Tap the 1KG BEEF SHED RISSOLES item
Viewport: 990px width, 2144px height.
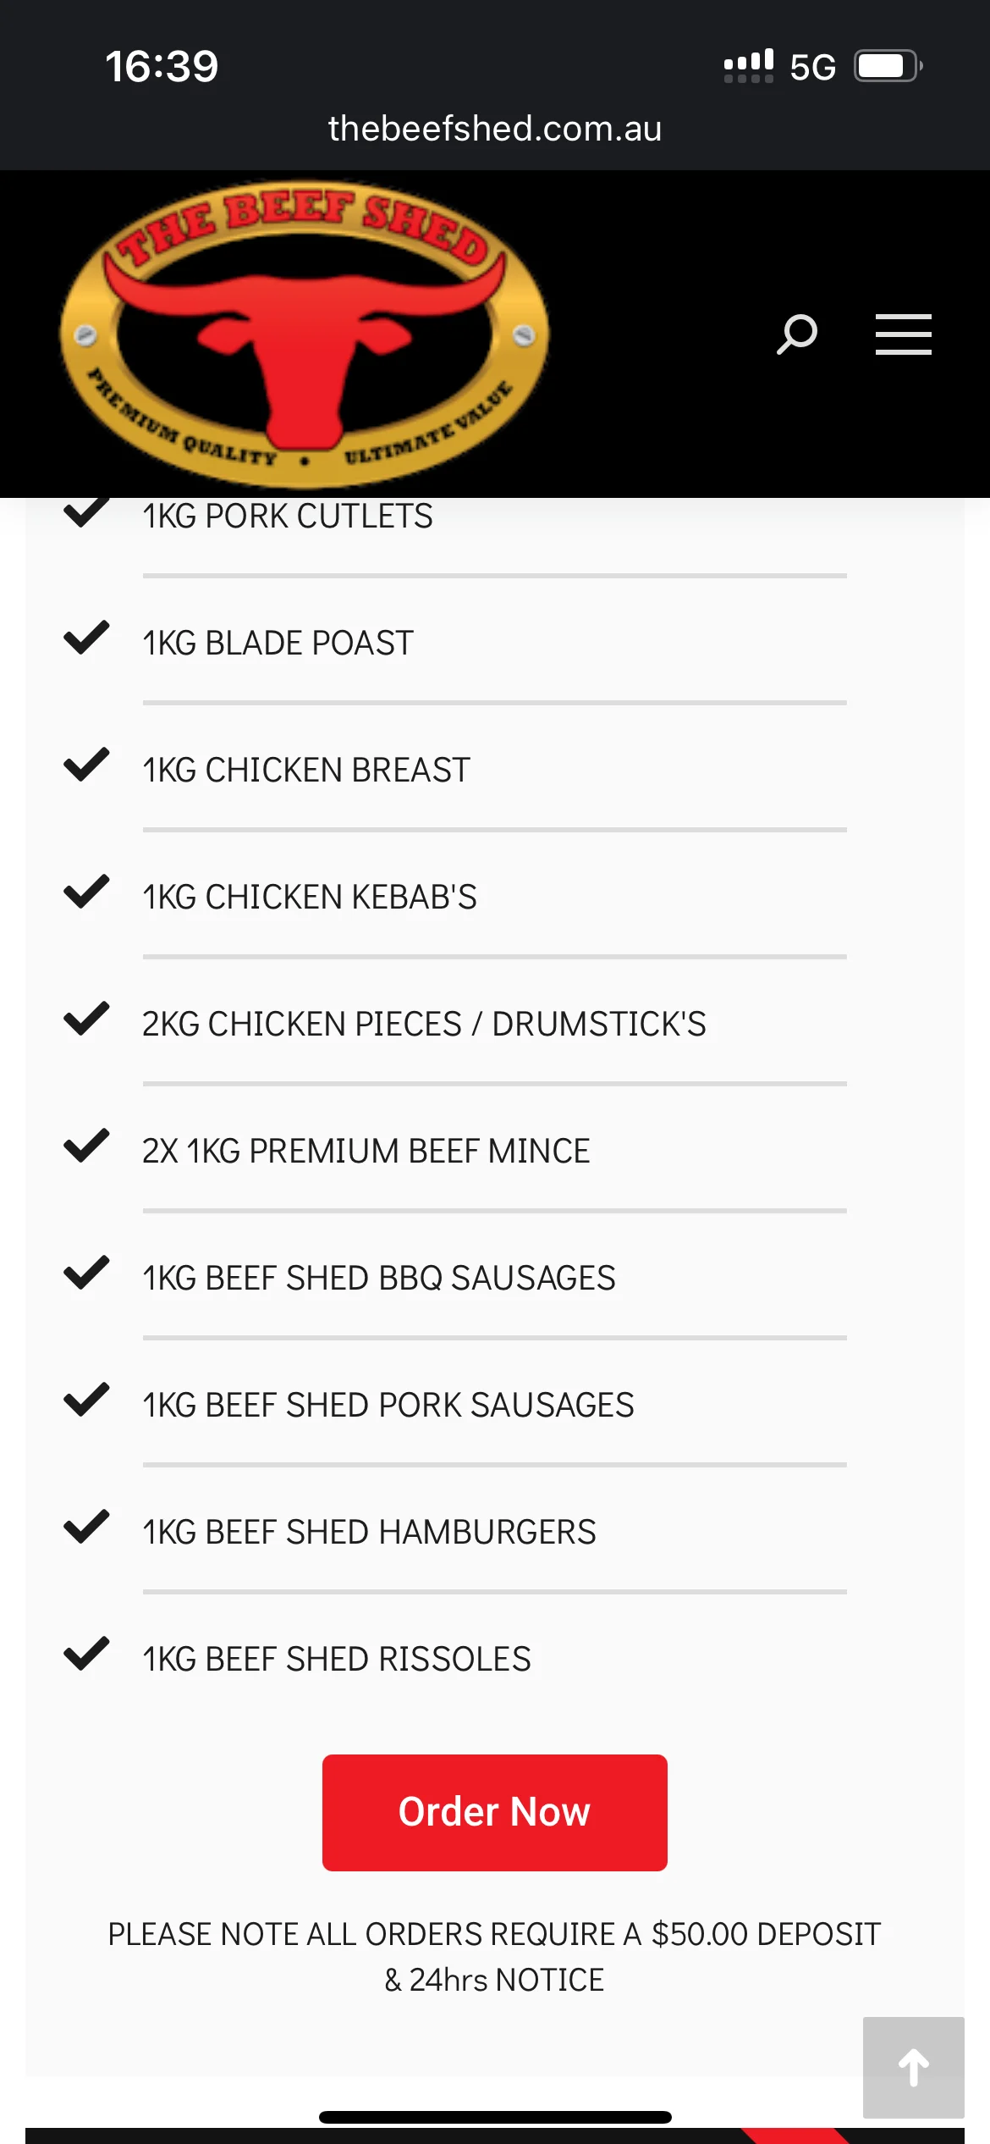coord(337,1660)
